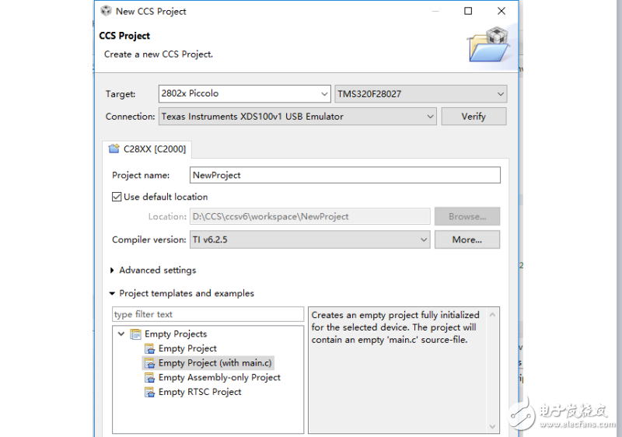This screenshot has width=622, height=437.
Task: Click the More... compiler button
Action: [466, 239]
